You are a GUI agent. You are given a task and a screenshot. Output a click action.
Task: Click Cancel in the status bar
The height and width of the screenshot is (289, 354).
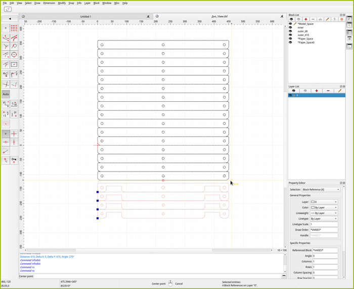[179, 283]
